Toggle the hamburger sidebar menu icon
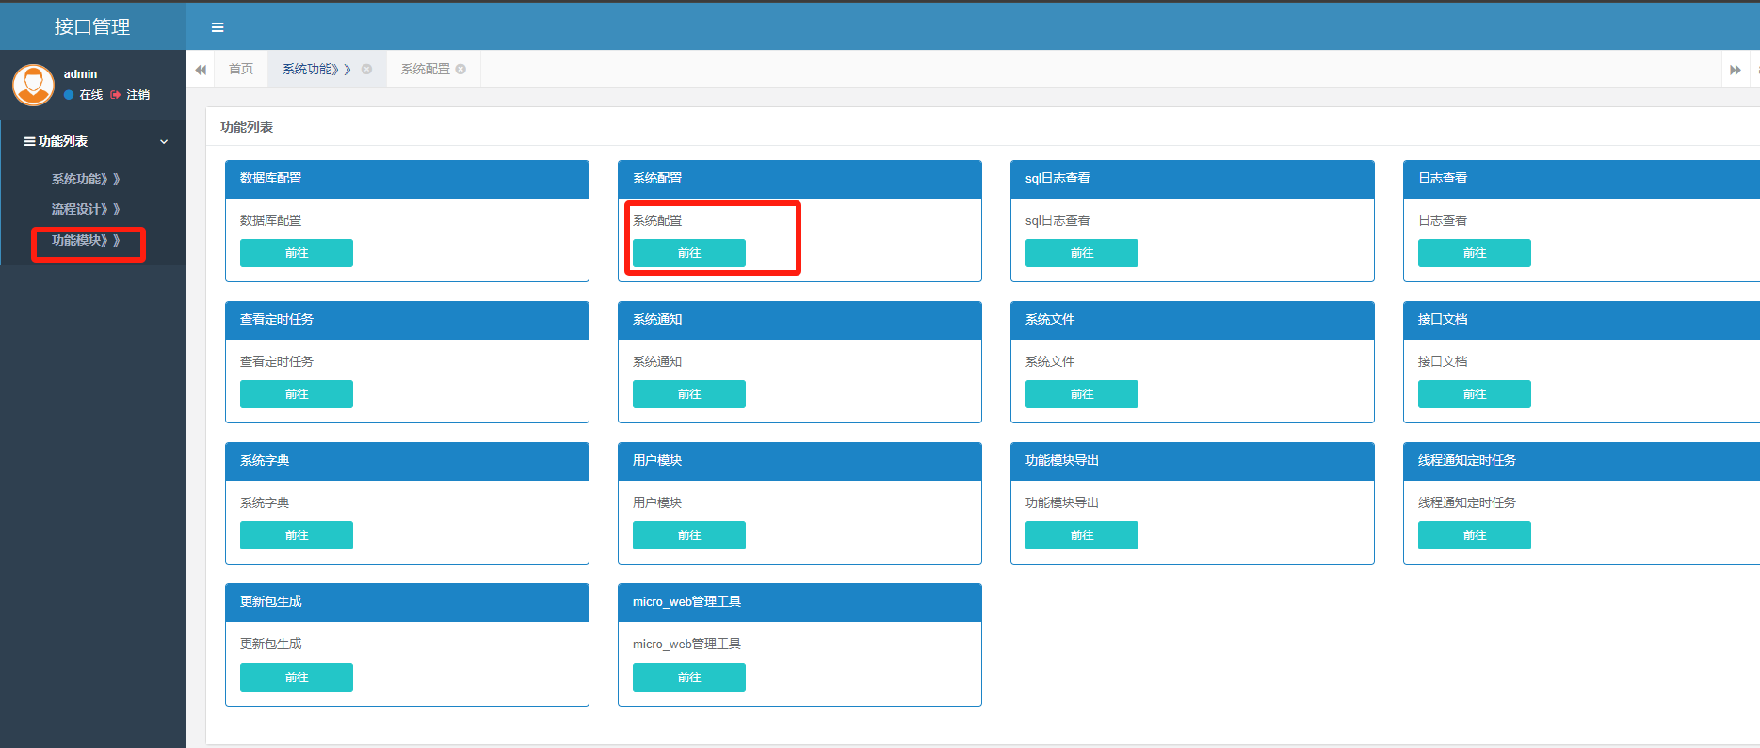This screenshot has width=1760, height=748. click(218, 27)
